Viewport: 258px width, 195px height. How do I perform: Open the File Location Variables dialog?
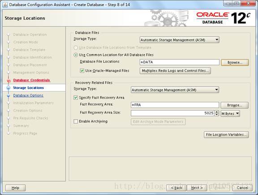(x=226, y=135)
